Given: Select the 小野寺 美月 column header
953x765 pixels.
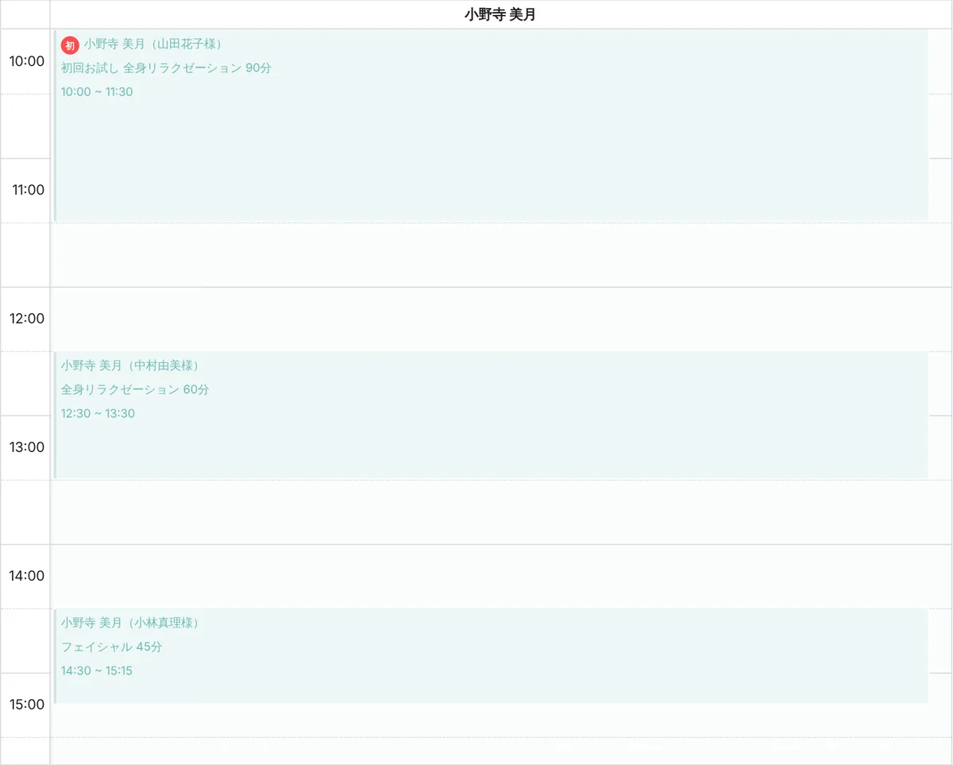Looking at the screenshot, I should click(500, 14).
